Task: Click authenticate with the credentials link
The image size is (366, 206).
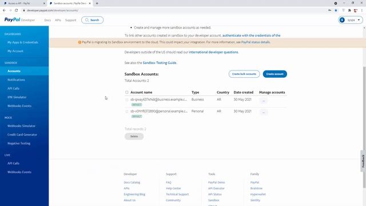Action: pos(251,35)
